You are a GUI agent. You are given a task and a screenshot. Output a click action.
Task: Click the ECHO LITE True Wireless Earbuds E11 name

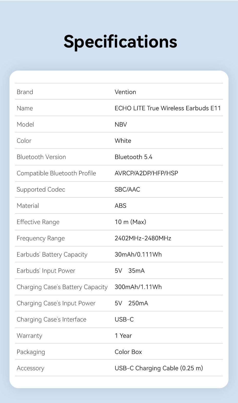tap(168, 108)
